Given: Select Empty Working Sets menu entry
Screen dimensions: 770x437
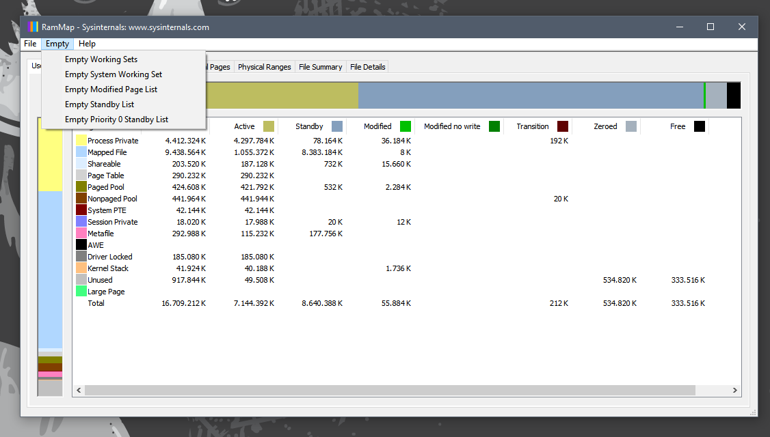Looking at the screenshot, I should 101,59.
